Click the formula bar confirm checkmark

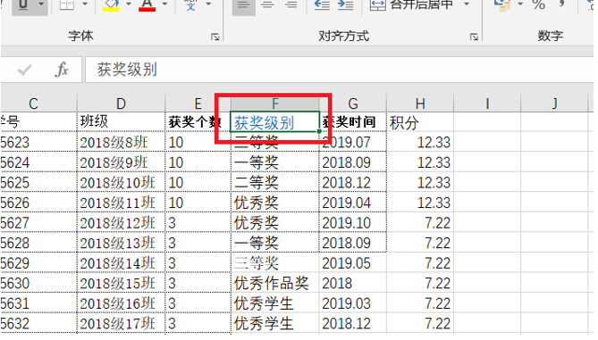[24, 70]
